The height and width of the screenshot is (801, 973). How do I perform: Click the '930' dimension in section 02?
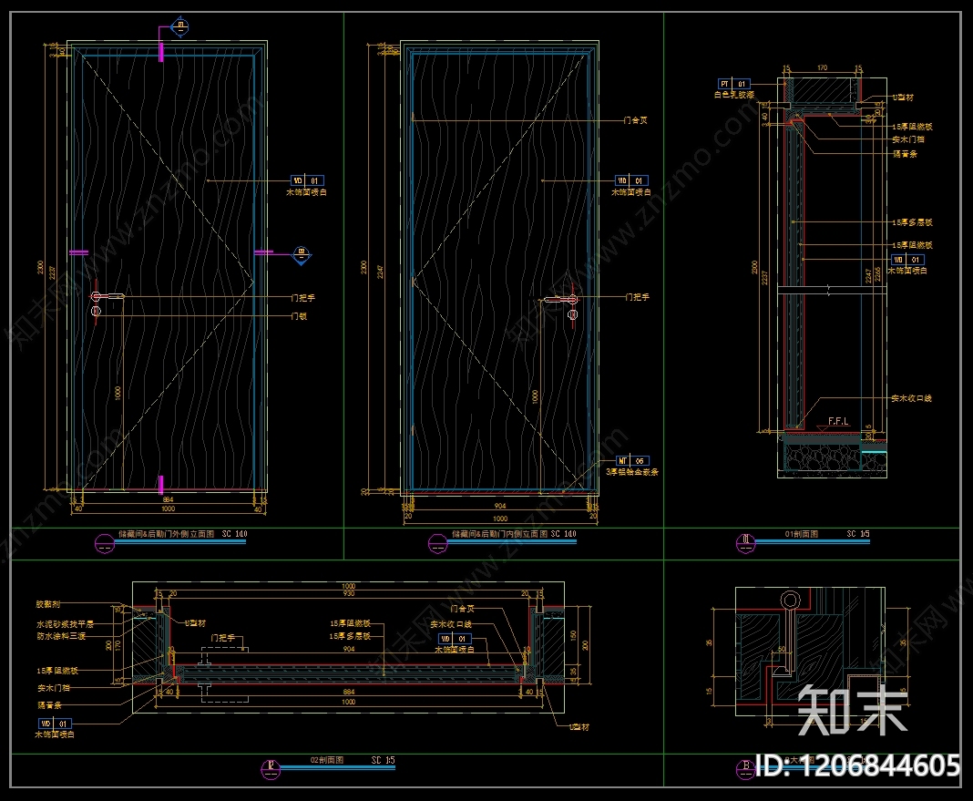[349, 594]
